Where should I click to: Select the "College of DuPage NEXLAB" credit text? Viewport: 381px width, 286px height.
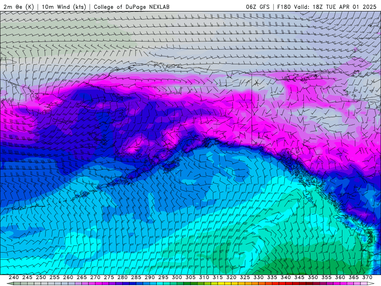pyautogui.click(x=131, y=7)
